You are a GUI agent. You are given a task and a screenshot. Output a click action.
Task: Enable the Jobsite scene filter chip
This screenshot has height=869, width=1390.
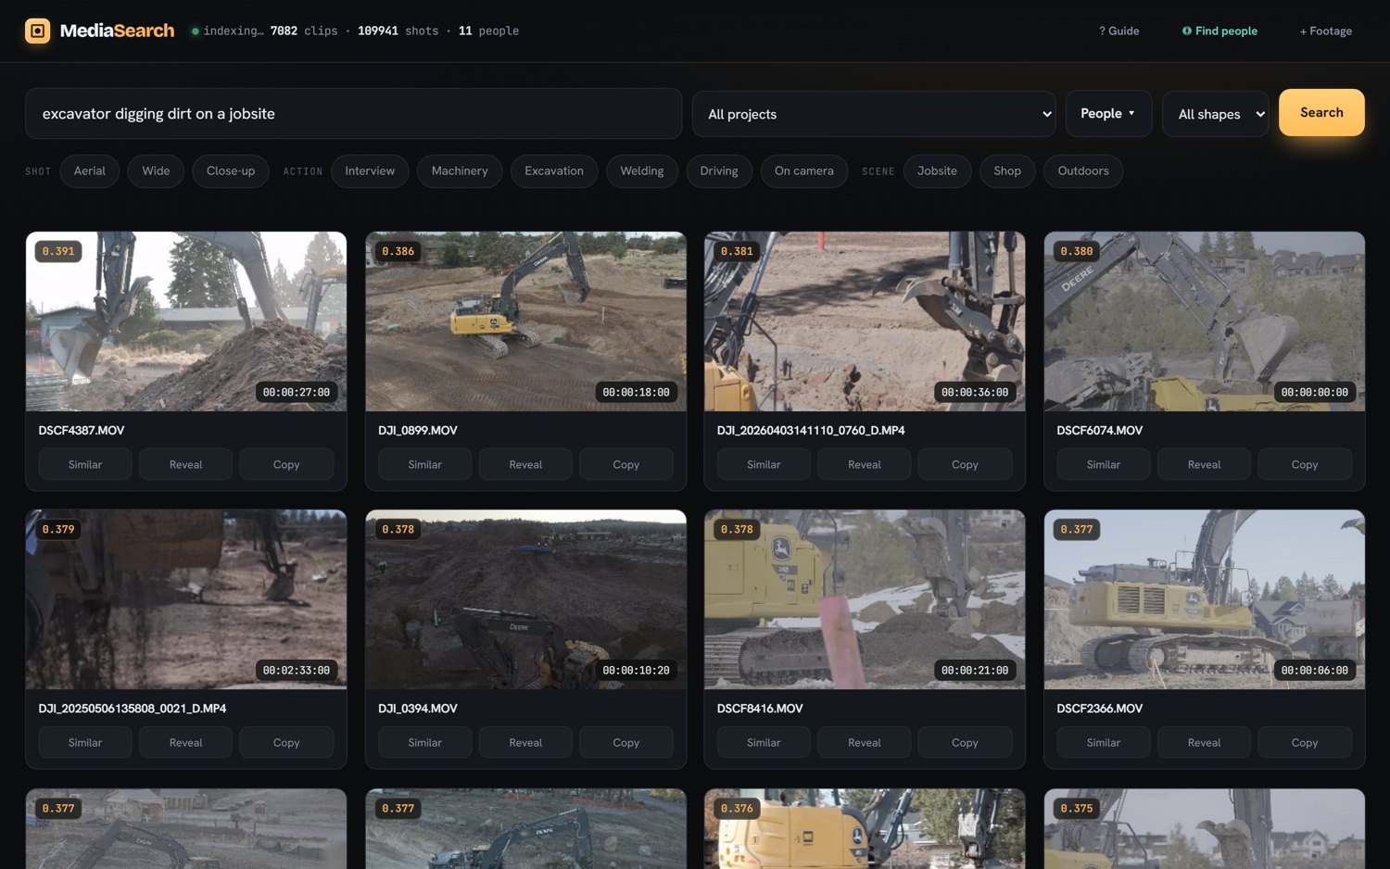tap(937, 171)
